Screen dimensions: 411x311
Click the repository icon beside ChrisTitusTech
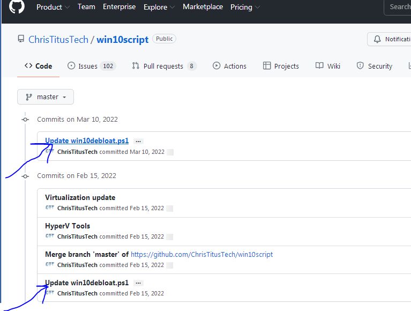tap(21, 39)
